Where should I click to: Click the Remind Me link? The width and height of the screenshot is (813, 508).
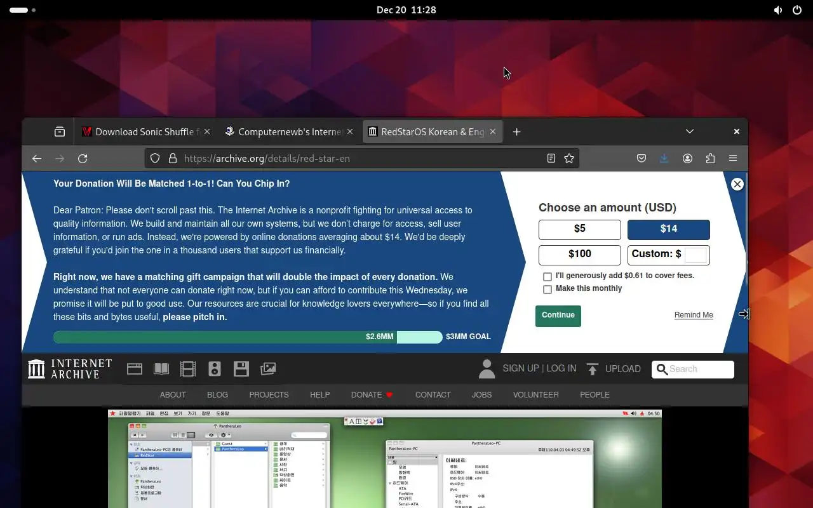[x=694, y=315]
